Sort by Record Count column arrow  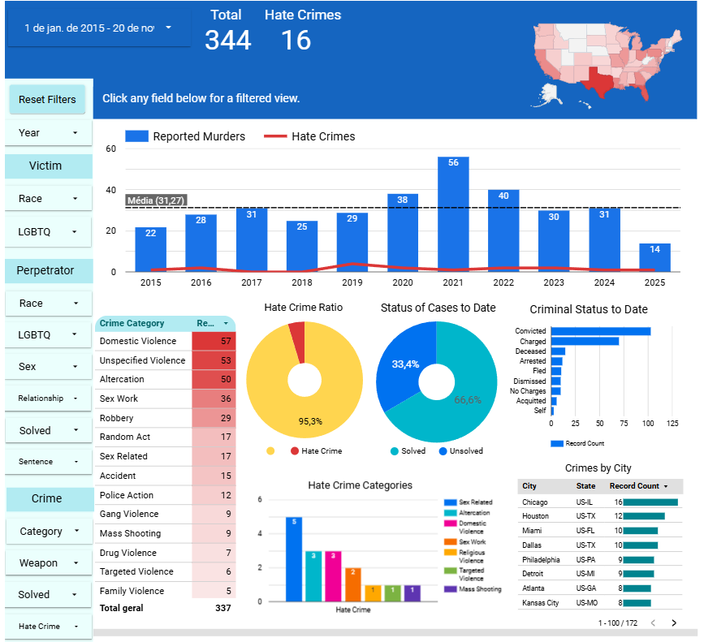[666, 486]
